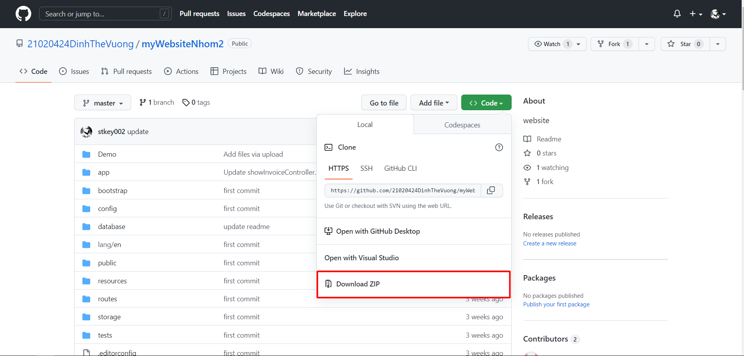Select the SSH clone tab
The width and height of the screenshot is (744, 356).
point(366,168)
